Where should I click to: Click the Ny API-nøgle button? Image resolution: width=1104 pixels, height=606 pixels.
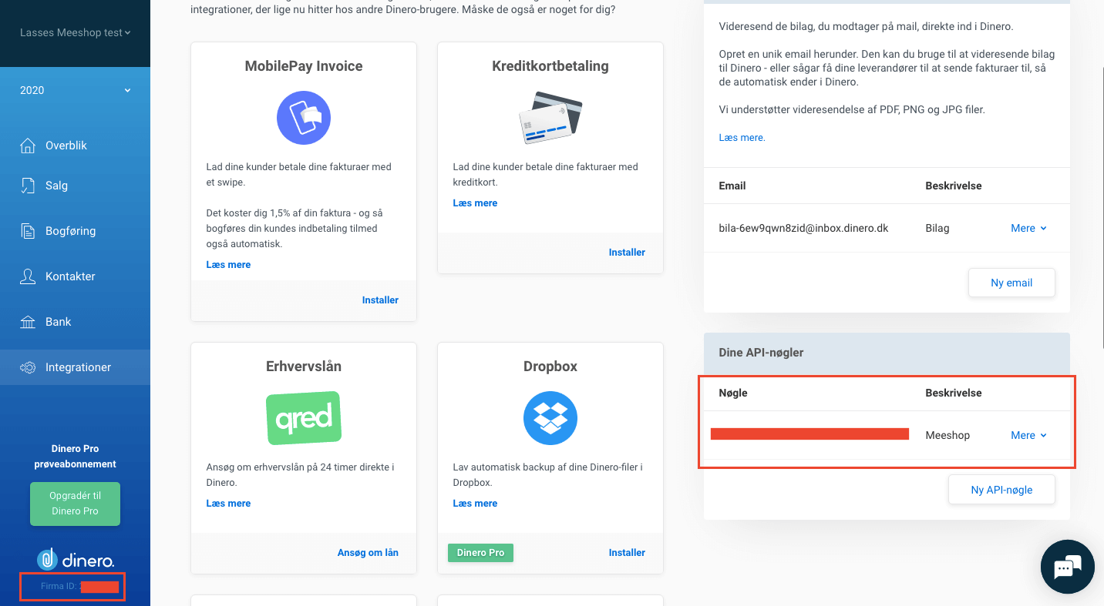click(1001, 490)
